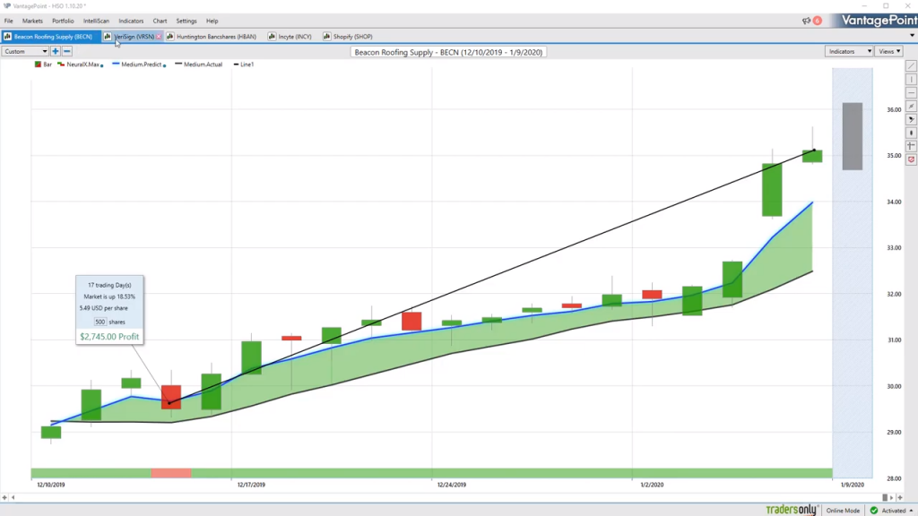Click the Medium.Predict blue settings dot

pos(165,65)
